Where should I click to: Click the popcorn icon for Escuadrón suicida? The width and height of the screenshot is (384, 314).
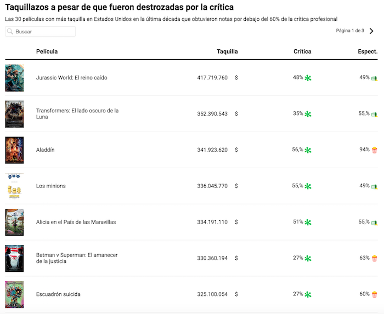tap(374, 295)
